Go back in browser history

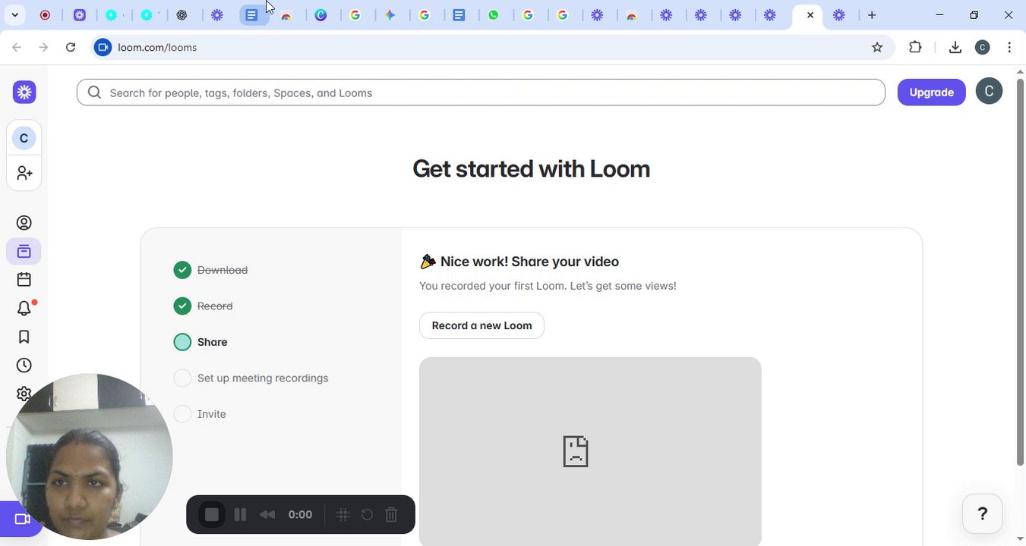click(17, 47)
